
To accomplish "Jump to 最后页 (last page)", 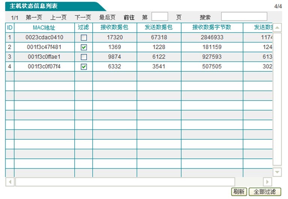I will pyautogui.click(x=107, y=17).
